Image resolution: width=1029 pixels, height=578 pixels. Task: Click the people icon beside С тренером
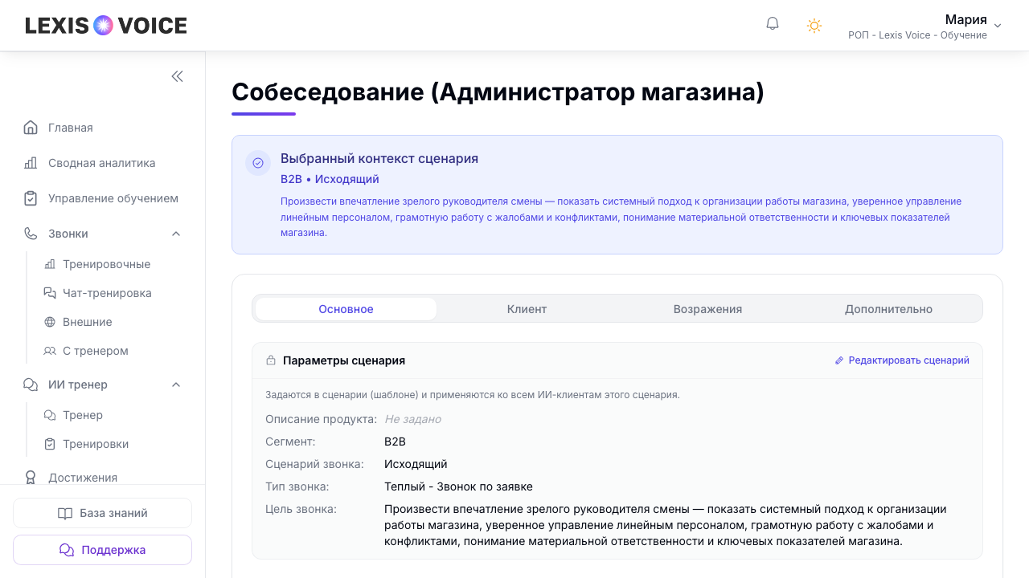[50, 351]
